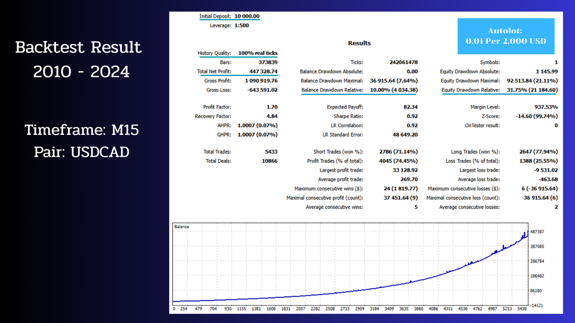Select the 487387 value on chart axis
Viewport: 575px width, 323px height.
tap(537, 232)
